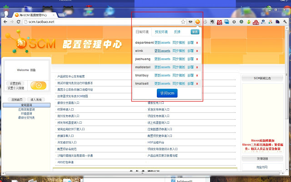The image size is (291, 182).
Task: Click the blue 访问scm button
Action: 167,93
